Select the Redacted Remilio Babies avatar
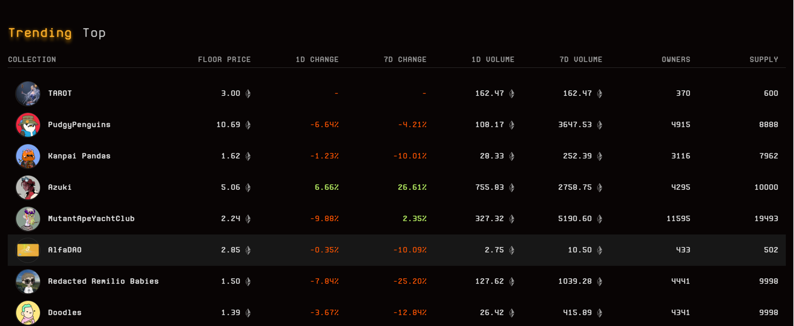 [x=28, y=281]
